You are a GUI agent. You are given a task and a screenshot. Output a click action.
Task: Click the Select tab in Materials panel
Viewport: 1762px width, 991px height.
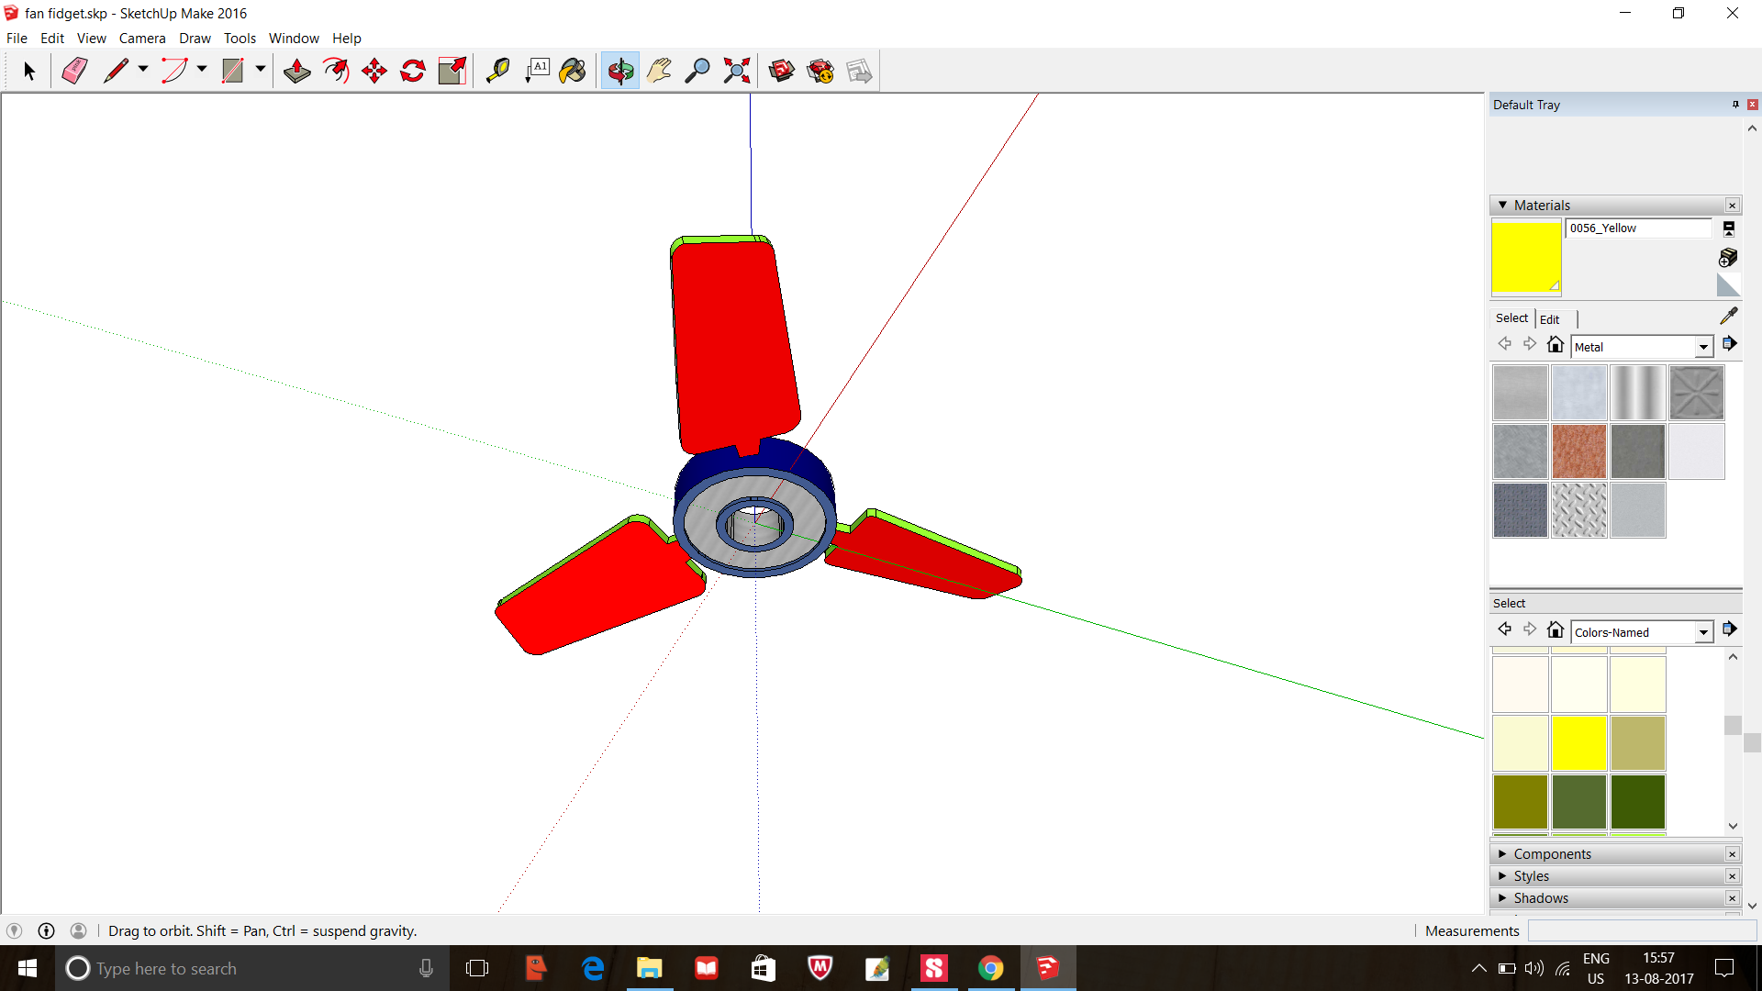[1511, 318]
